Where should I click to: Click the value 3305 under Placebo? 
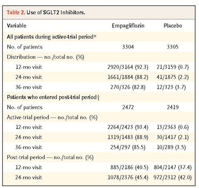(173, 47)
